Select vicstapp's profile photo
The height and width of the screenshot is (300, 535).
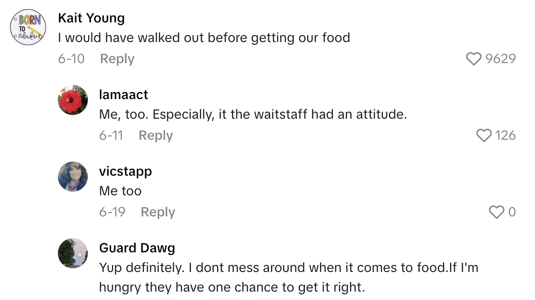pyautogui.click(x=73, y=177)
